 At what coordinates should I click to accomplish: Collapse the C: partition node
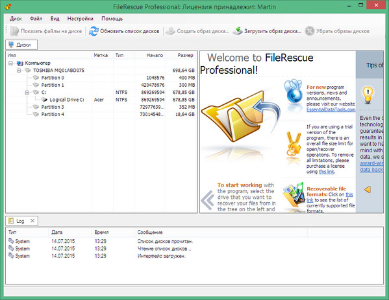[x=27, y=92]
